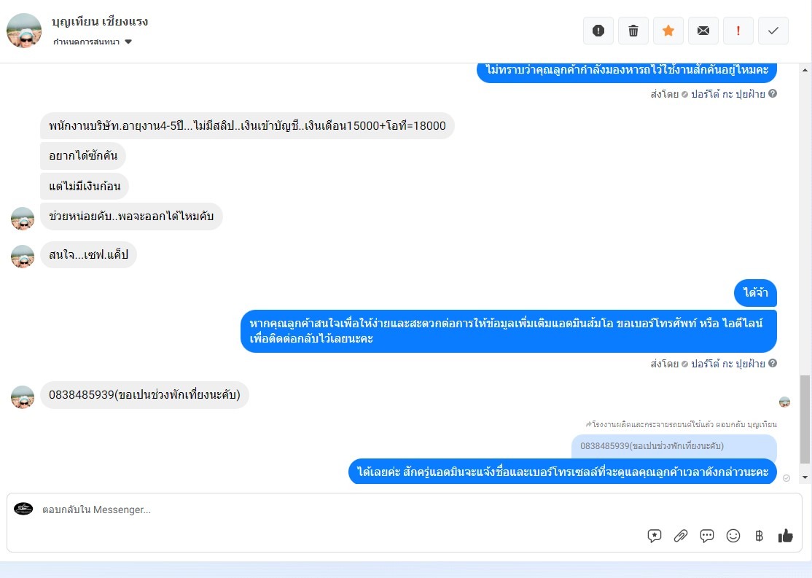Click the spam report icon in header
Viewport: 812px width, 578px height.
598,31
